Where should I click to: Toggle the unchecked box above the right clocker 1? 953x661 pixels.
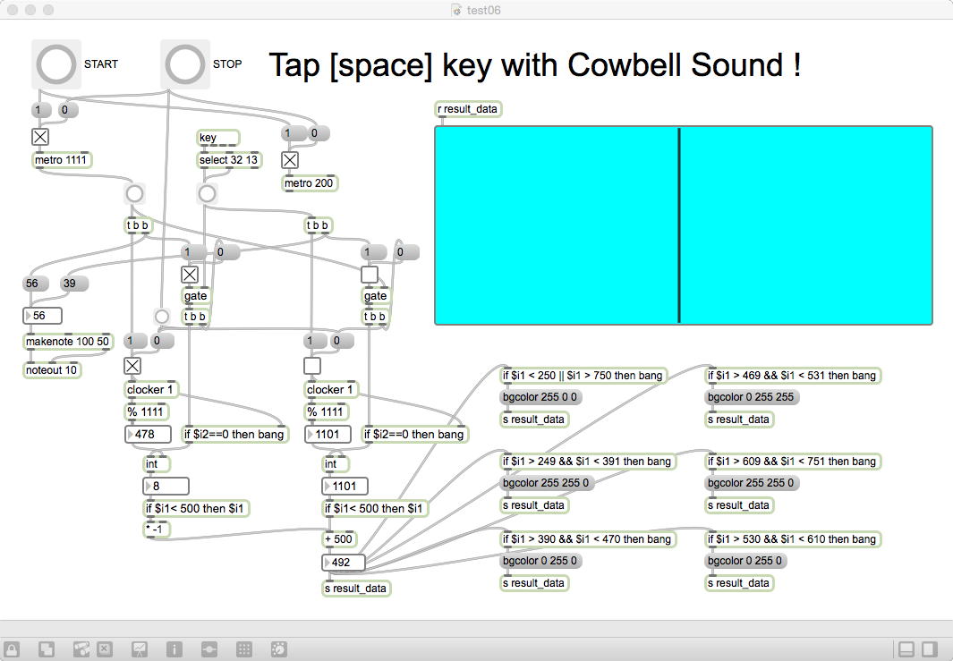point(311,366)
